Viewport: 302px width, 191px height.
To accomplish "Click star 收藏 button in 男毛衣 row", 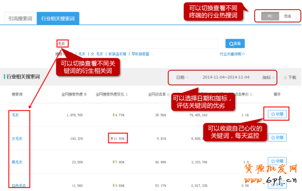I will (x=277, y=161).
